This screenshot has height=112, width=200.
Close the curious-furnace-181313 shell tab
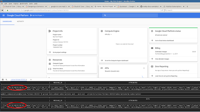[x=26, y=80]
